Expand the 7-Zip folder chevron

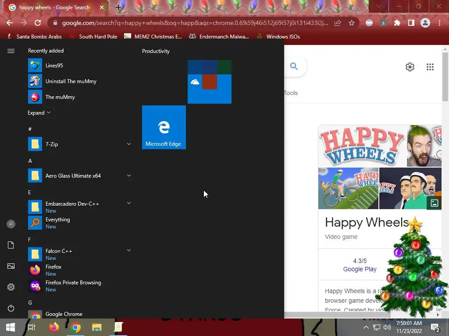129,144
